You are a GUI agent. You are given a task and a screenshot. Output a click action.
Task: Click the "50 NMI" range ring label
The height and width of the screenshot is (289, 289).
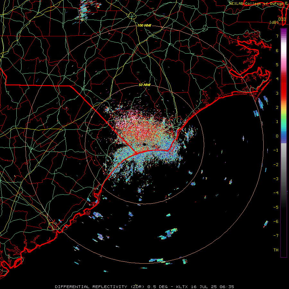coord(144,85)
